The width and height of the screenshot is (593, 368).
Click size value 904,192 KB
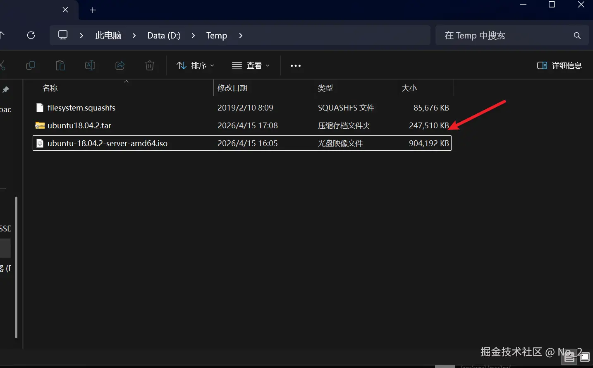[x=429, y=143]
